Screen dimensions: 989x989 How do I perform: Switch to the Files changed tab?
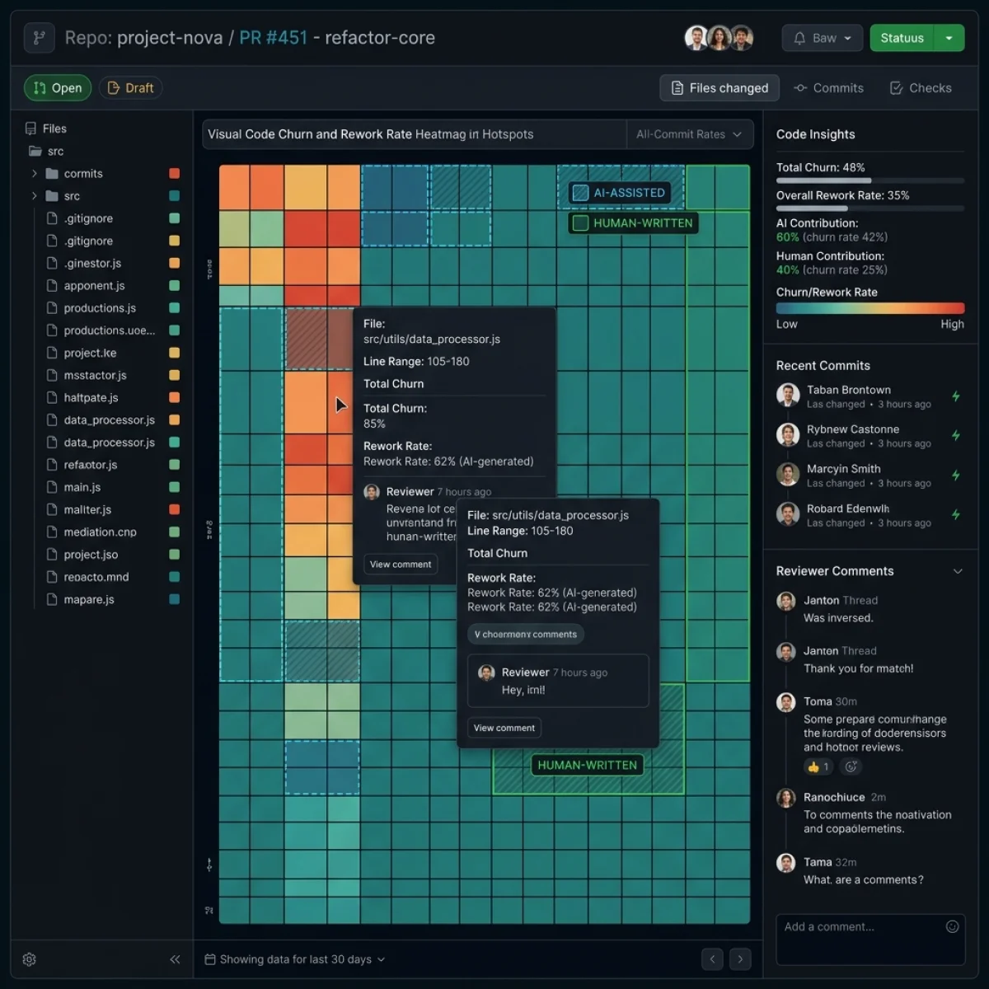point(719,88)
